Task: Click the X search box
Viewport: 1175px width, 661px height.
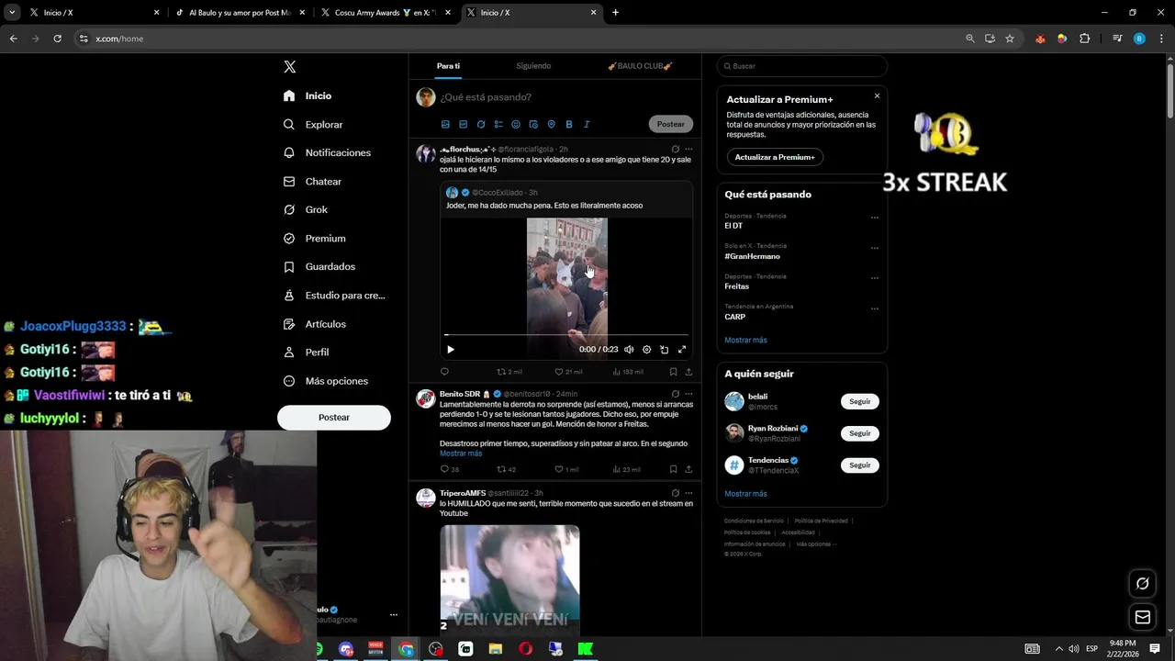Action: (801, 66)
